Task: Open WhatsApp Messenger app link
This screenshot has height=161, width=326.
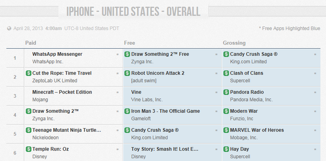Action: pos(57,54)
